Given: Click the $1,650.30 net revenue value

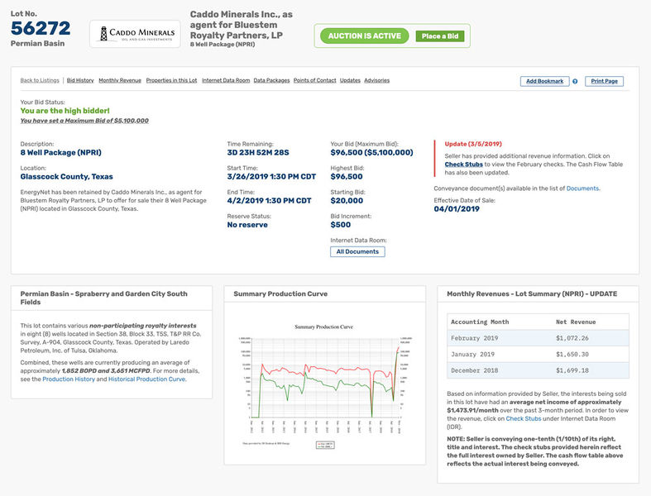Looking at the screenshot, I should click(572, 355).
